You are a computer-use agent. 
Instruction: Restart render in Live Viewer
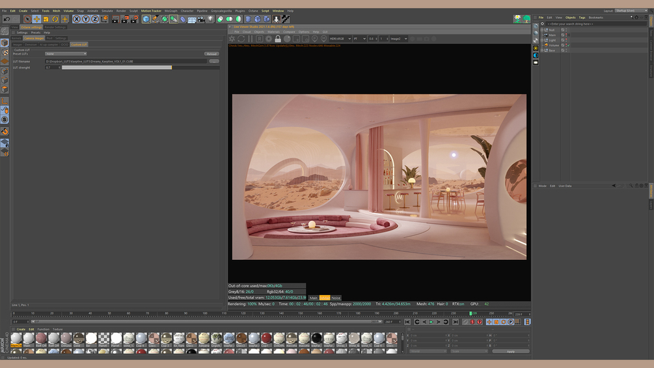pos(241,39)
